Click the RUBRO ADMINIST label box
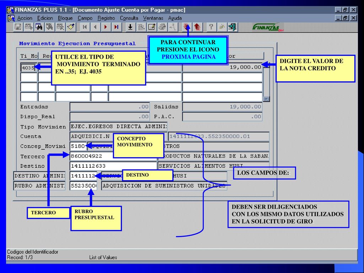This screenshot has height=273, width=364. tap(39, 186)
